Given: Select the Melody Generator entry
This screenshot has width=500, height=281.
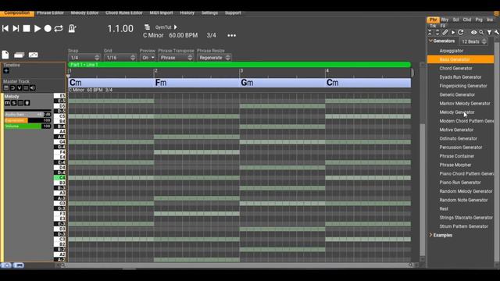Looking at the screenshot, I should (457, 112).
